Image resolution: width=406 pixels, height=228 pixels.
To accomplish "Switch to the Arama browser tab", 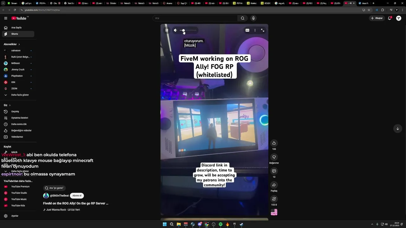I will (168, 3).
